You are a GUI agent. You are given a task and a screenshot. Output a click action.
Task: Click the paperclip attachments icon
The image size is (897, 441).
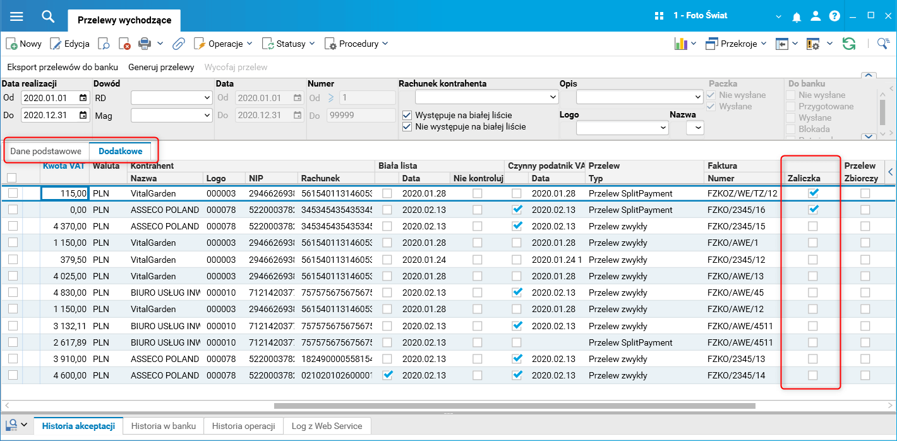point(179,44)
